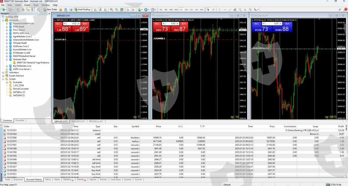Expand the Indicators tree node
348x186 pixels.
[3, 72]
